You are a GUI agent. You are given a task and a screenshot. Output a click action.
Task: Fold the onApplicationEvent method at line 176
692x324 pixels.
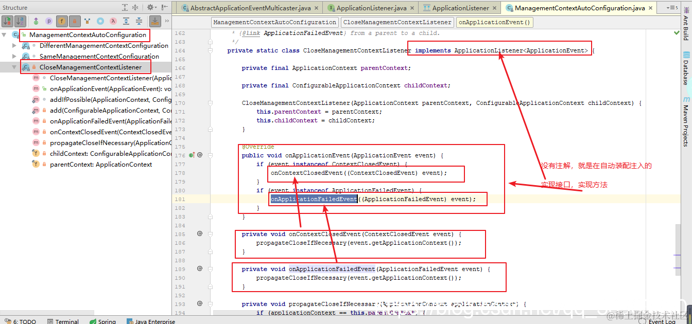210,155
